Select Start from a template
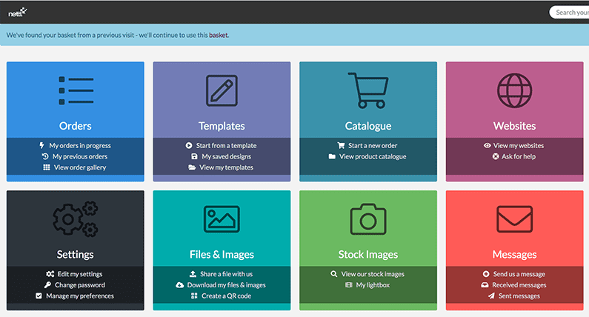 pyautogui.click(x=227, y=146)
